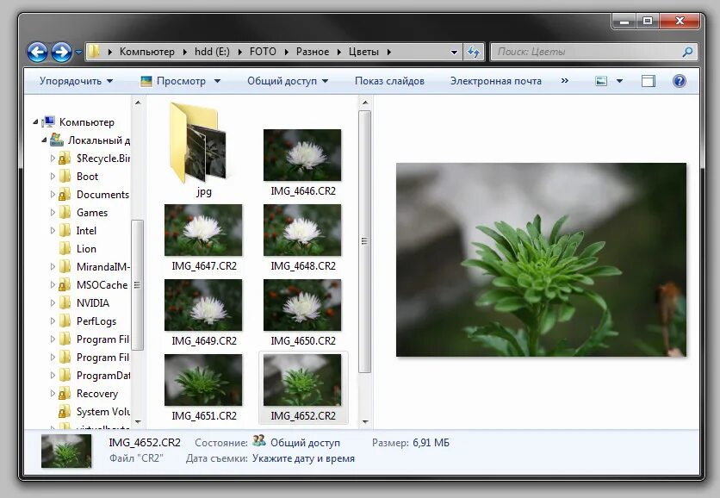Click the FOTO breadcrumb
This screenshot has height=498, width=720.
(263, 52)
